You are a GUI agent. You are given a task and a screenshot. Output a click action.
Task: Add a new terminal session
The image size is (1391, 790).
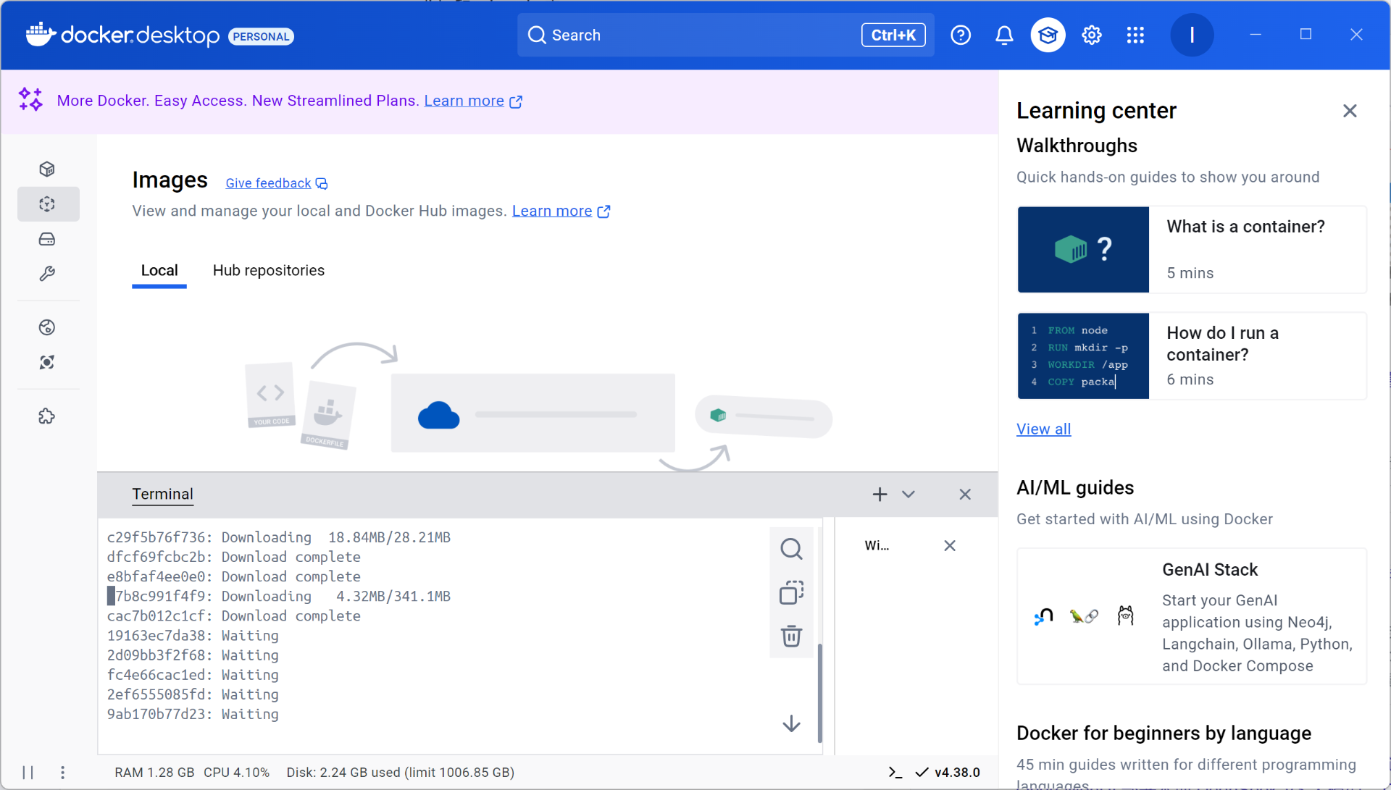click(x=880, y=494)
